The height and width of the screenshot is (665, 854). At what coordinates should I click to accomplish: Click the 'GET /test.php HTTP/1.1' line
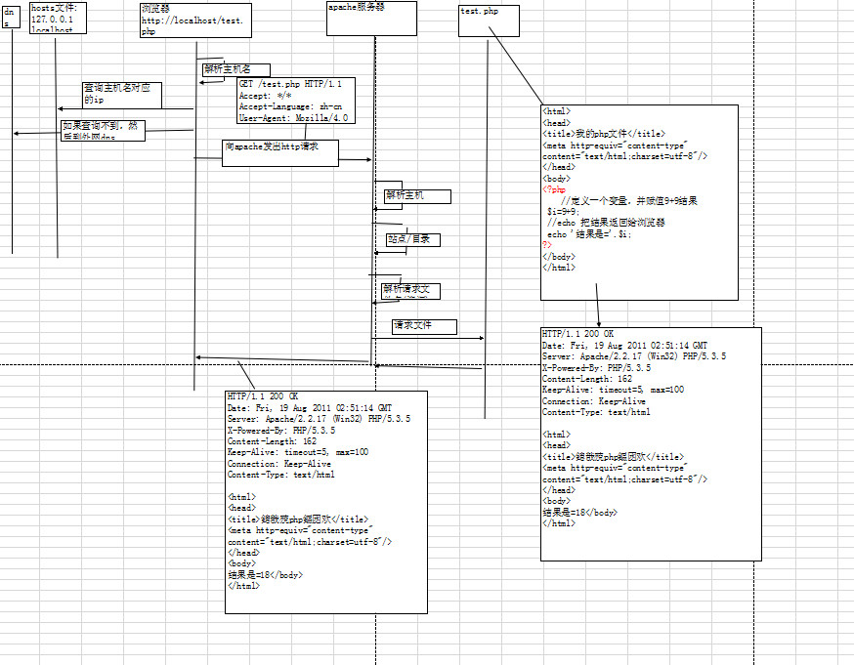coord(290,84)
